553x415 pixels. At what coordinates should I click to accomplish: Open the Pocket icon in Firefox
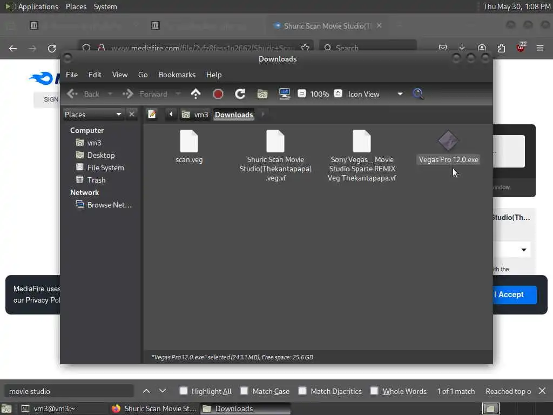(443, 48)
